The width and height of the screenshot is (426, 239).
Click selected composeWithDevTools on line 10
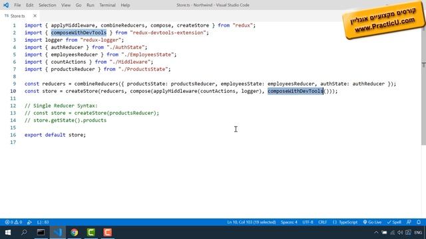point(296,91)
